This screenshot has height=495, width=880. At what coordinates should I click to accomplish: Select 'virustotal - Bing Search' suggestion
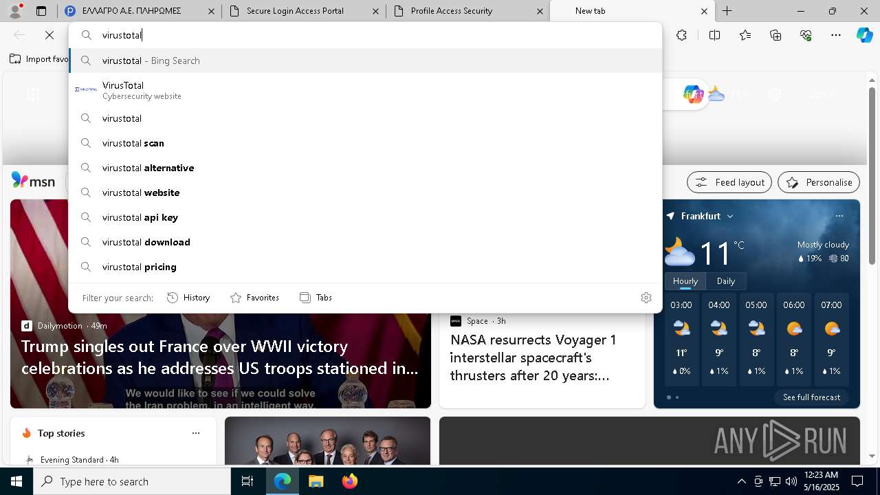(365, 60)
